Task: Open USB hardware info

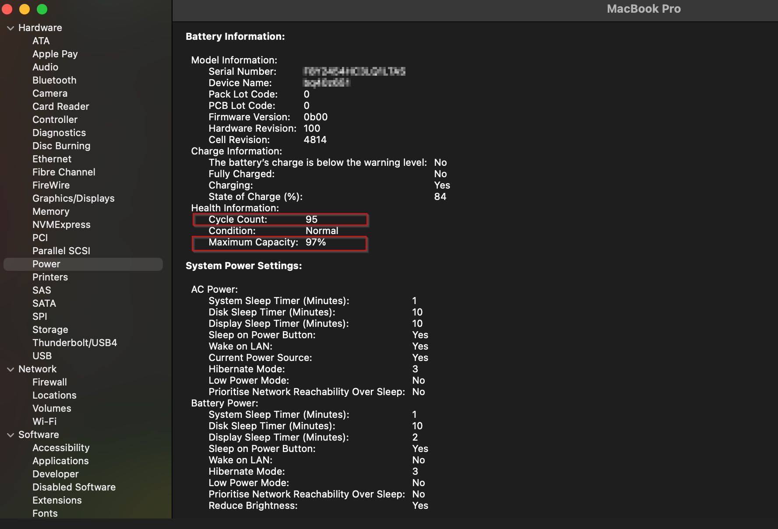Action: click(x=42, y=356)
